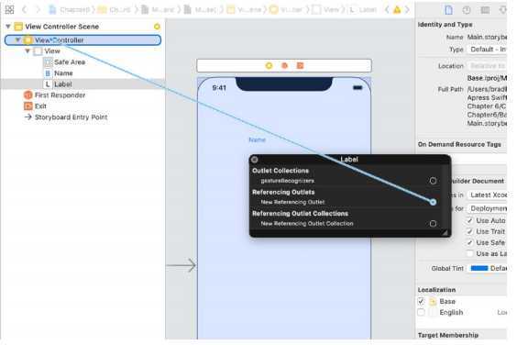Enable the English localization checkbox

[x=421, y=312]
